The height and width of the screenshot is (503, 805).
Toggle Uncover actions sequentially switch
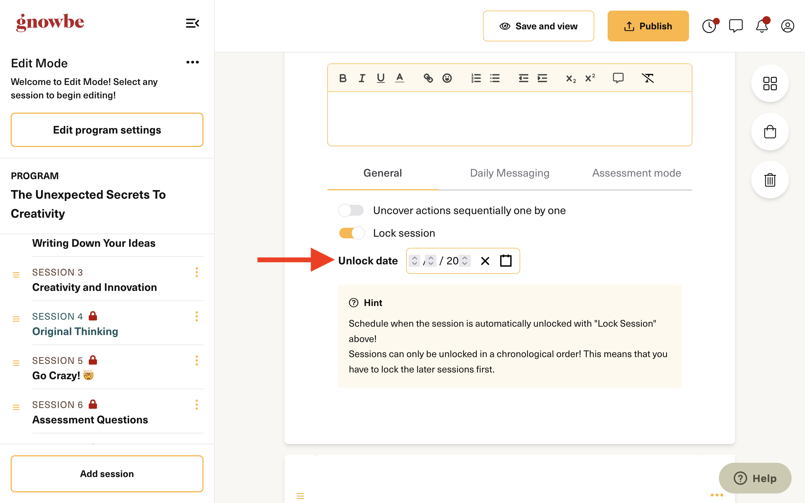(351, 210)
